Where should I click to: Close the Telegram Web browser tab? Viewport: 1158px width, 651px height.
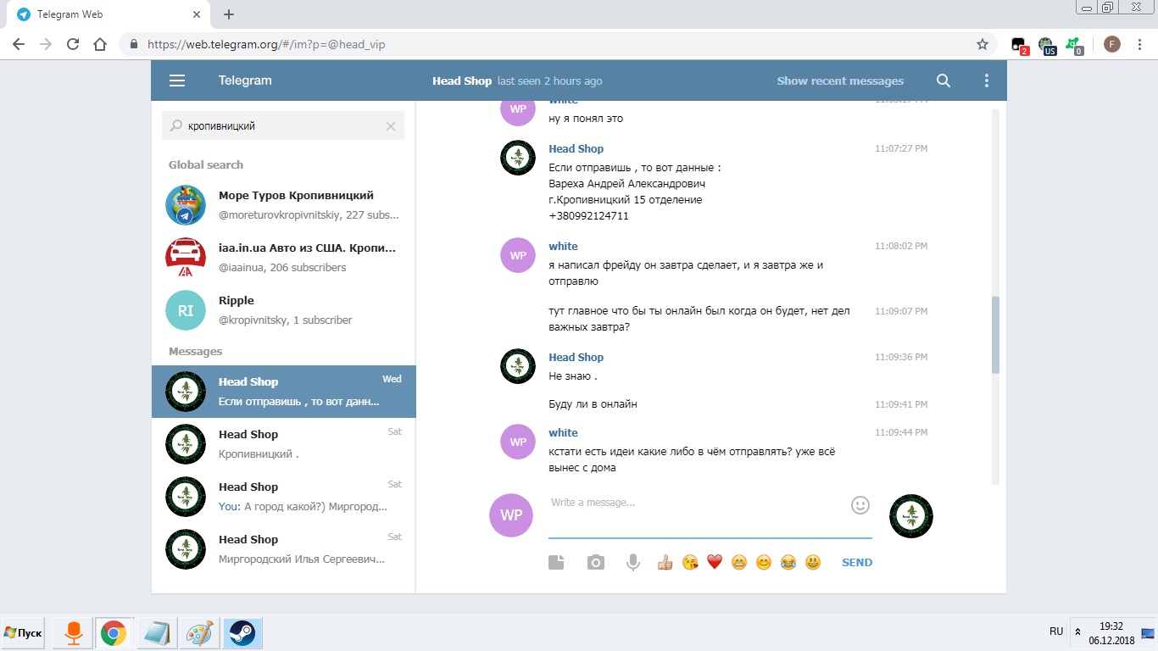click(x=197, y=14)
